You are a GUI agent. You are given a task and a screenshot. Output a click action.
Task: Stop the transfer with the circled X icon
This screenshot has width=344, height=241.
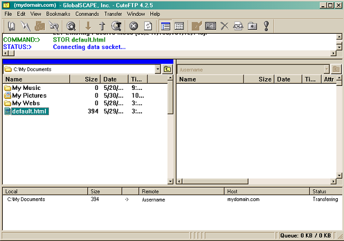pyautogui.click(x=134, y=26)
